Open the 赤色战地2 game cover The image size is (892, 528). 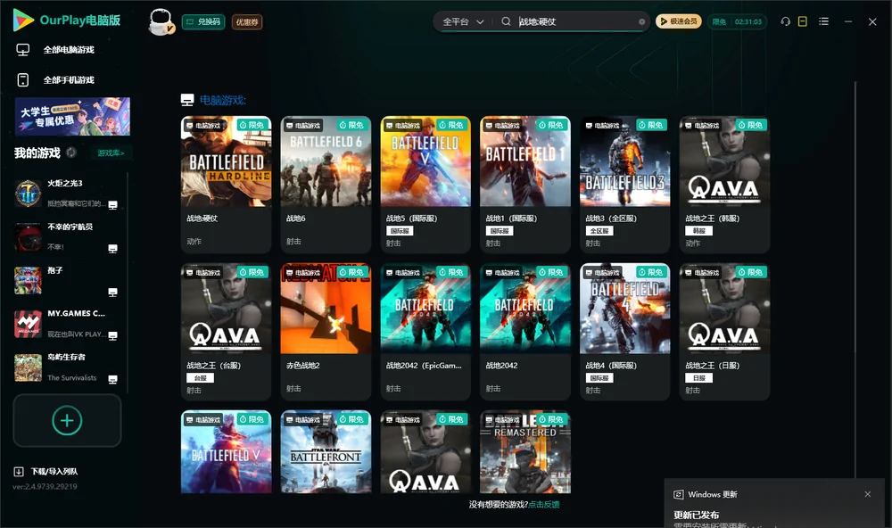326,309
